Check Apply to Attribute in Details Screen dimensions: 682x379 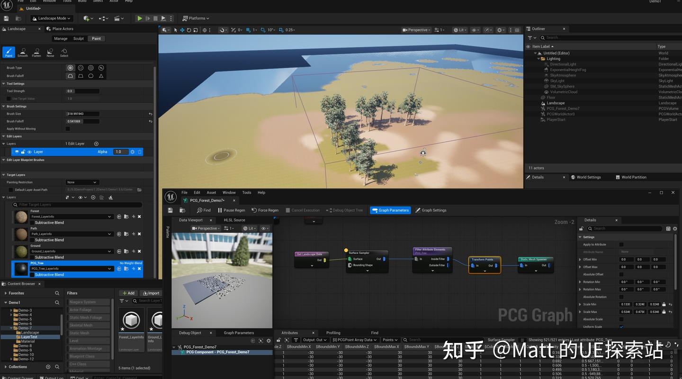tap(621, 244)
